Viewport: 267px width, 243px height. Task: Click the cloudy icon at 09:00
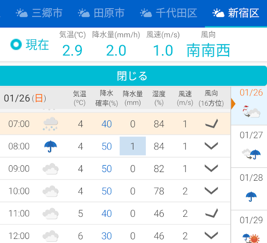(50, 169)
